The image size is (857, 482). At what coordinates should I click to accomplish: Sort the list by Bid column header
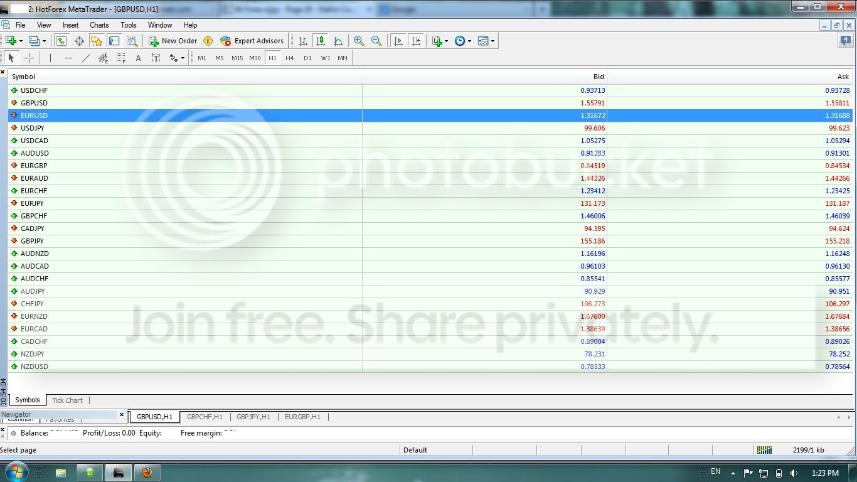[485, 77]
